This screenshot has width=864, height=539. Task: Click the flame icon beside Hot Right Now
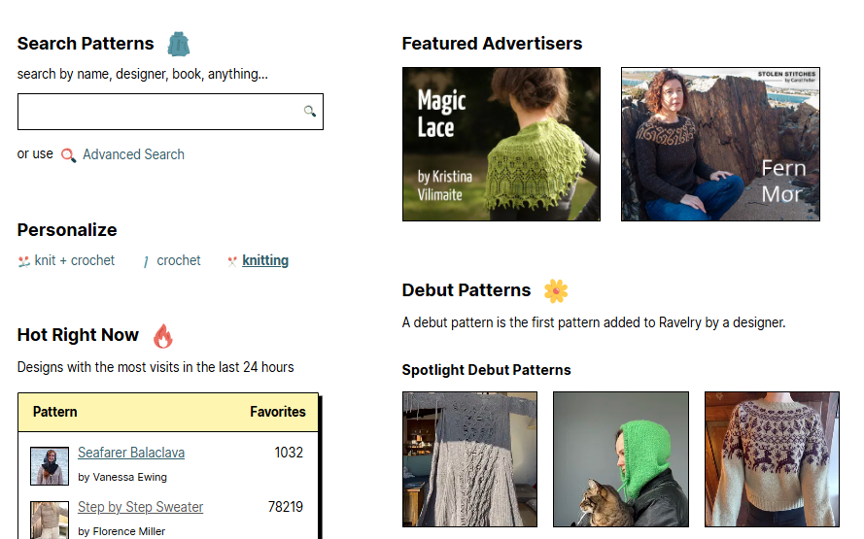click(x=162, y=336)
